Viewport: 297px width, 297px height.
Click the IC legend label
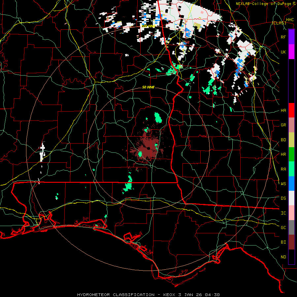(283, 213)
